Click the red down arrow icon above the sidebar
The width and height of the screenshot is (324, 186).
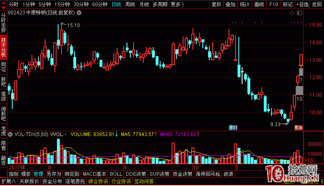pyautogui.click(x=4, y=7)
